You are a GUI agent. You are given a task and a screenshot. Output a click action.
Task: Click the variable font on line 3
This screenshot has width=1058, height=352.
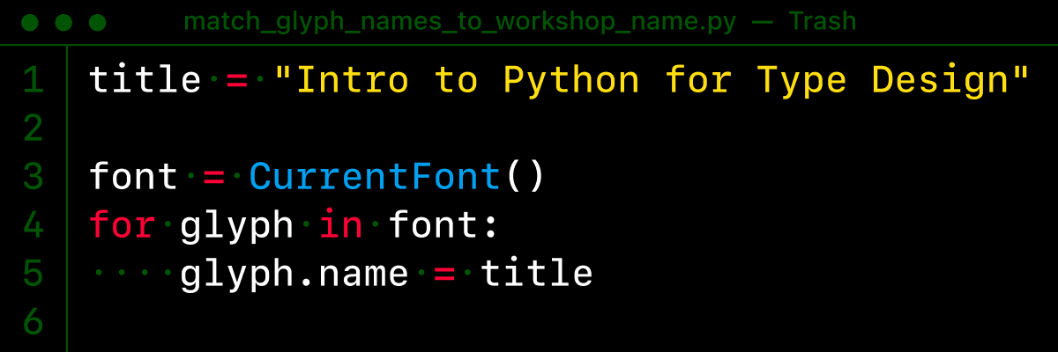[x=134, y=178]
